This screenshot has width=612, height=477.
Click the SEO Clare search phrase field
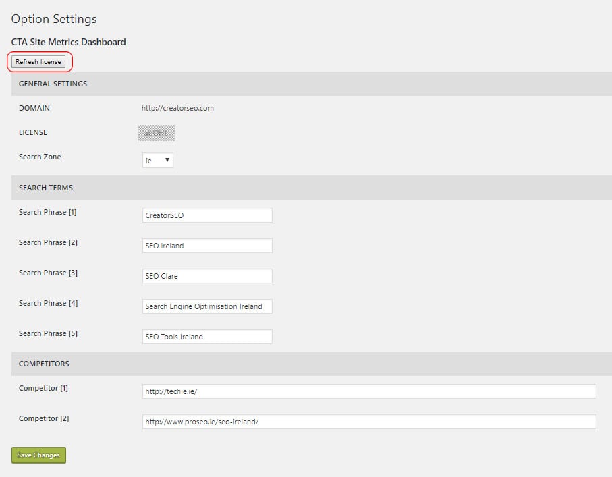(x=206, y=275)
